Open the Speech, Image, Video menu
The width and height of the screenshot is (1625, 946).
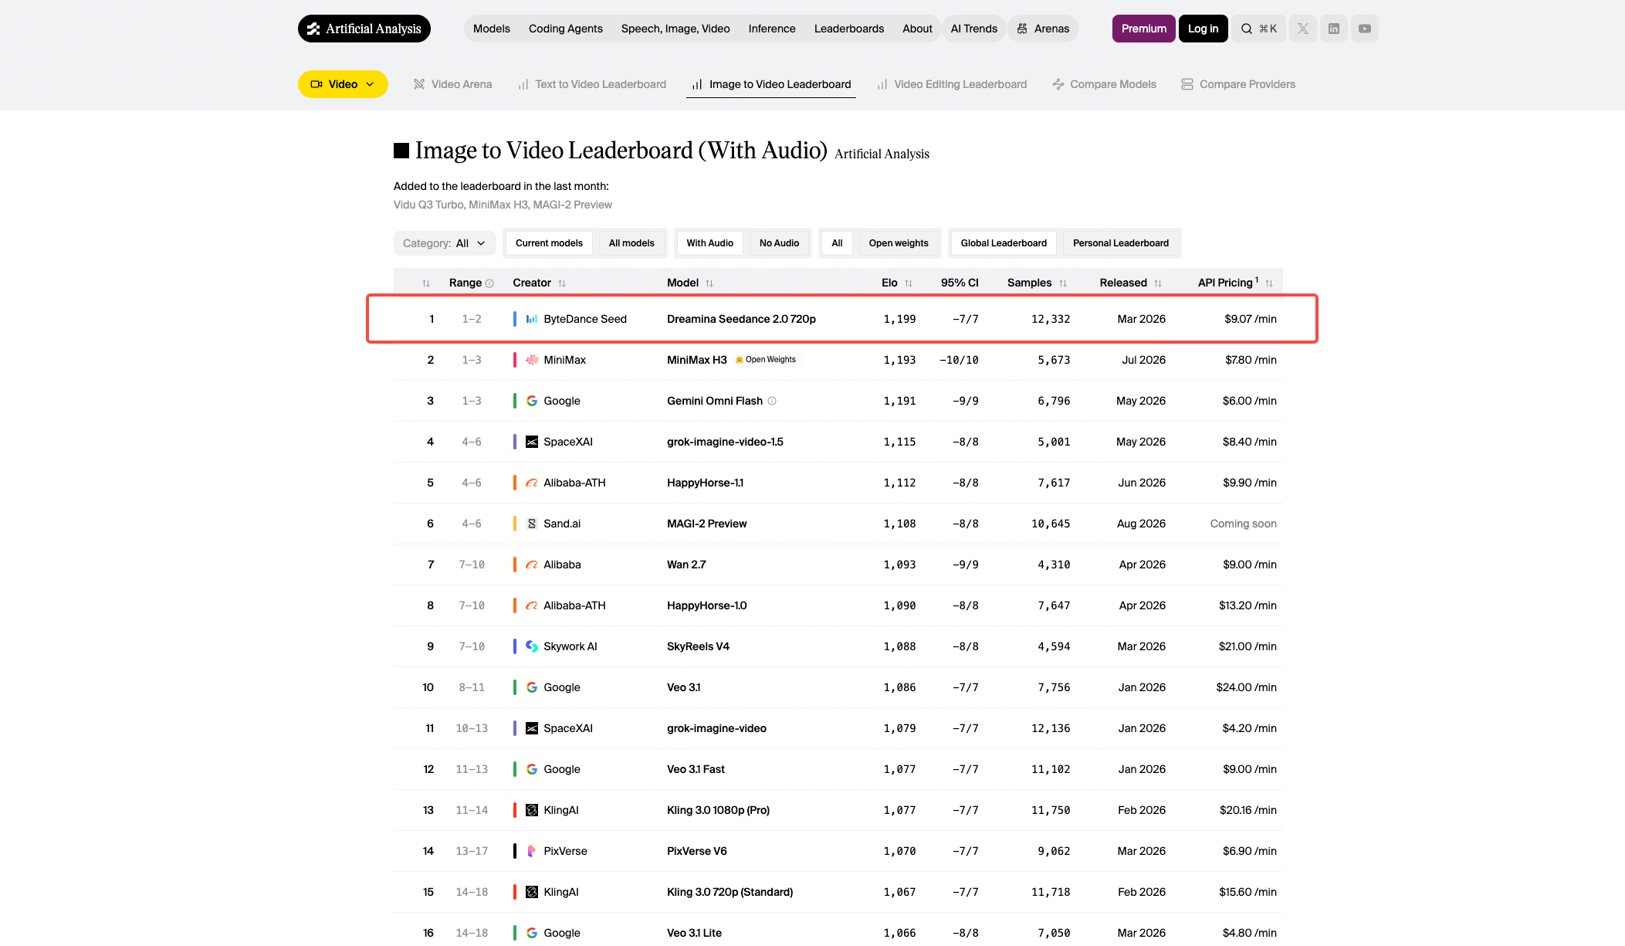[675, 29]
